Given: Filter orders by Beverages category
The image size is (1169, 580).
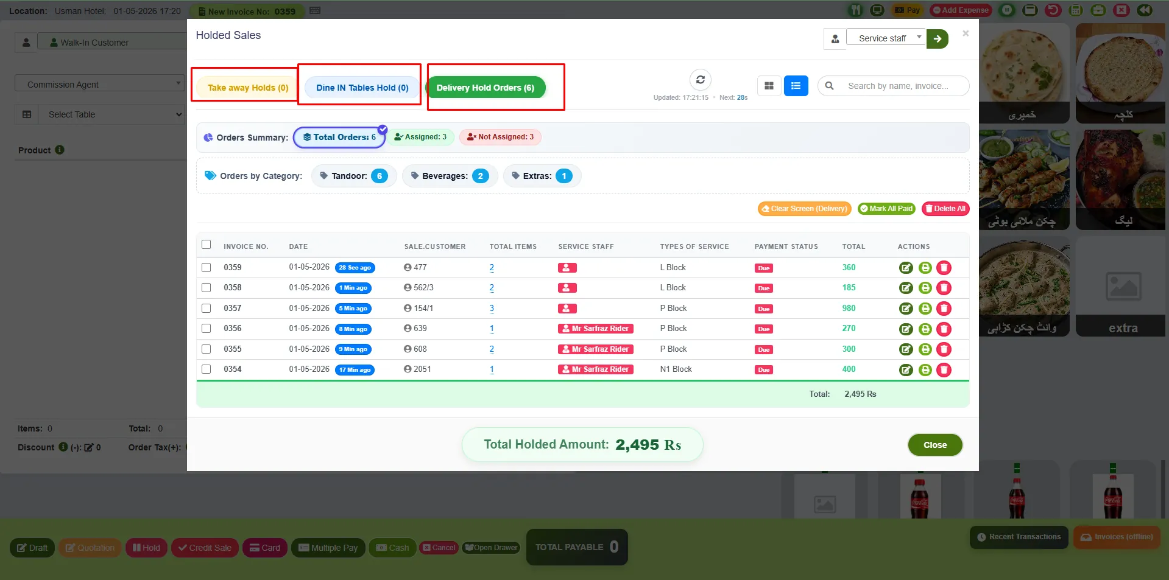Looking at the screenshot, I should click(x=450, y=176).
